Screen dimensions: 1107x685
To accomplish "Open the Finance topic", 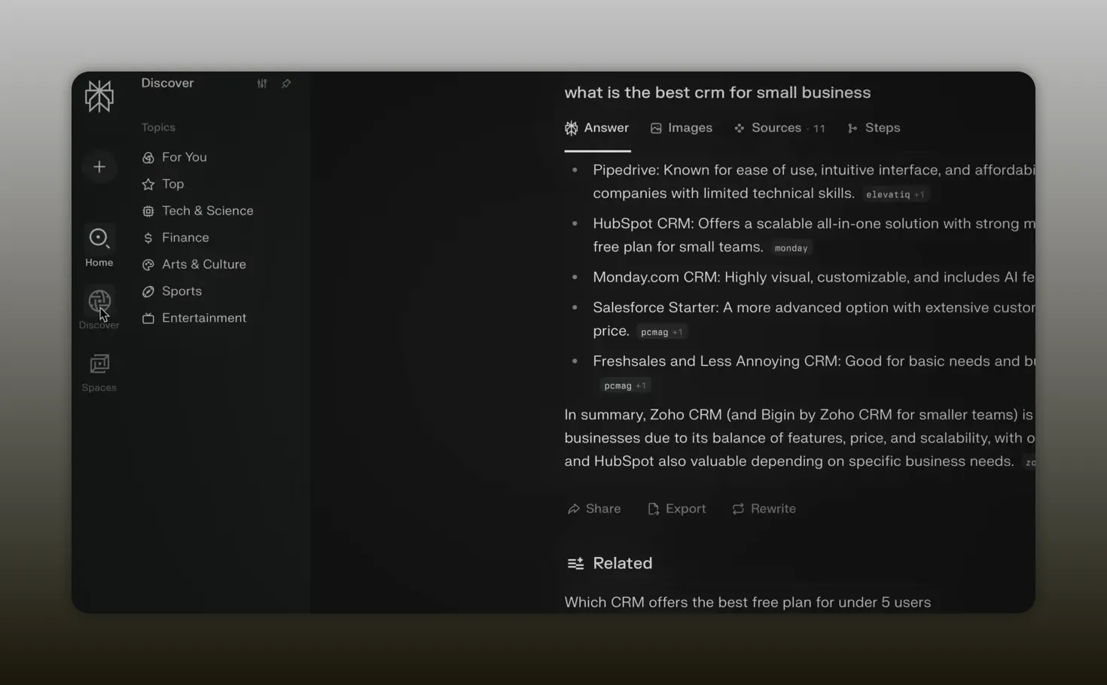I will 175,238.
